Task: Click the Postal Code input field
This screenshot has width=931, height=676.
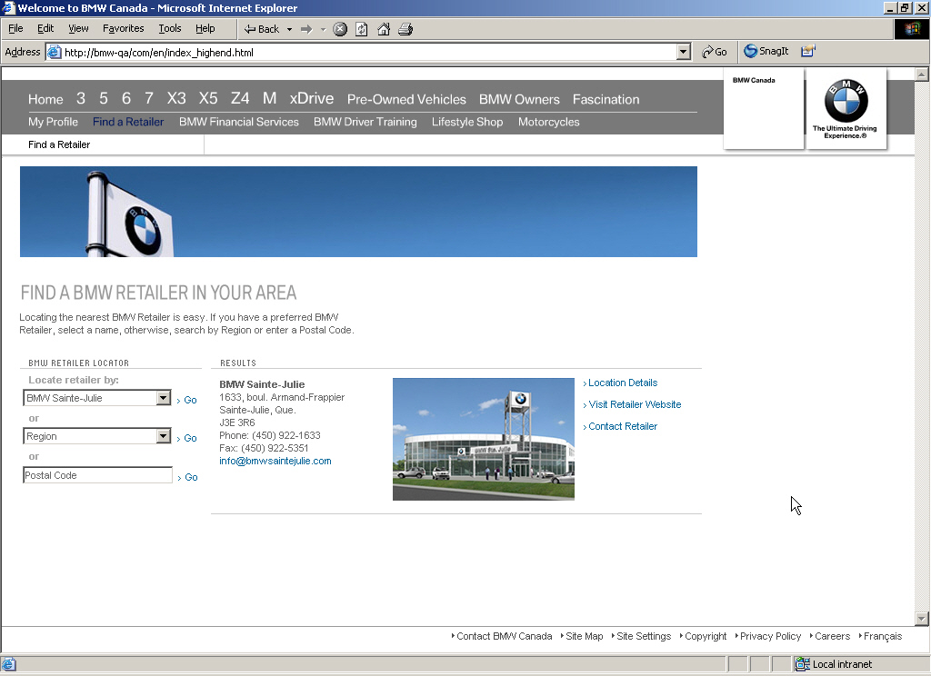Action: pyautogui.click(x=98, y=475)
